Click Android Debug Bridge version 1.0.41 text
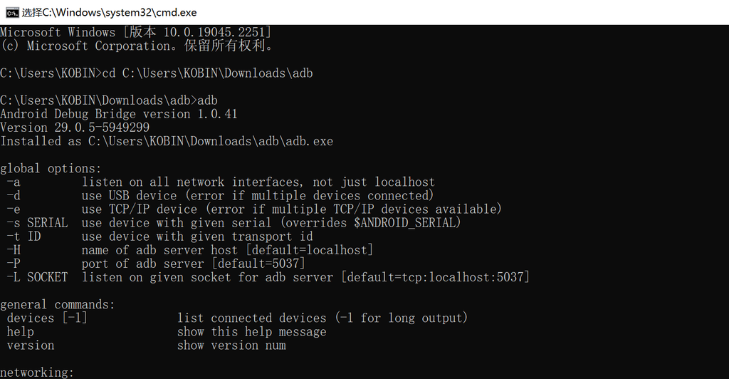Image resolution: width=729 pixels, height=379 pixels. point(118,114)
